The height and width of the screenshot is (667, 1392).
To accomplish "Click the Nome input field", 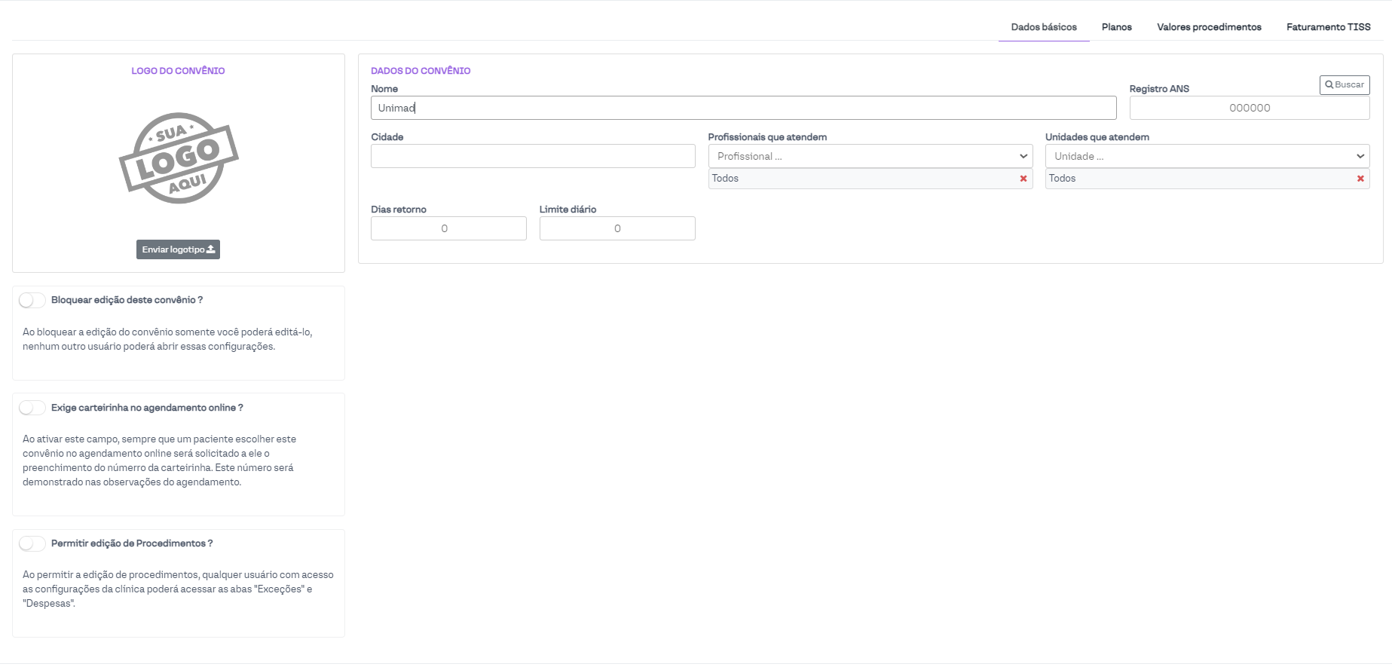I will click(x=743, y=108).
